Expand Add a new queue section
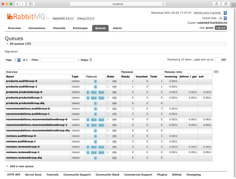This screenshot has width=236, height=179. point(21,166)
